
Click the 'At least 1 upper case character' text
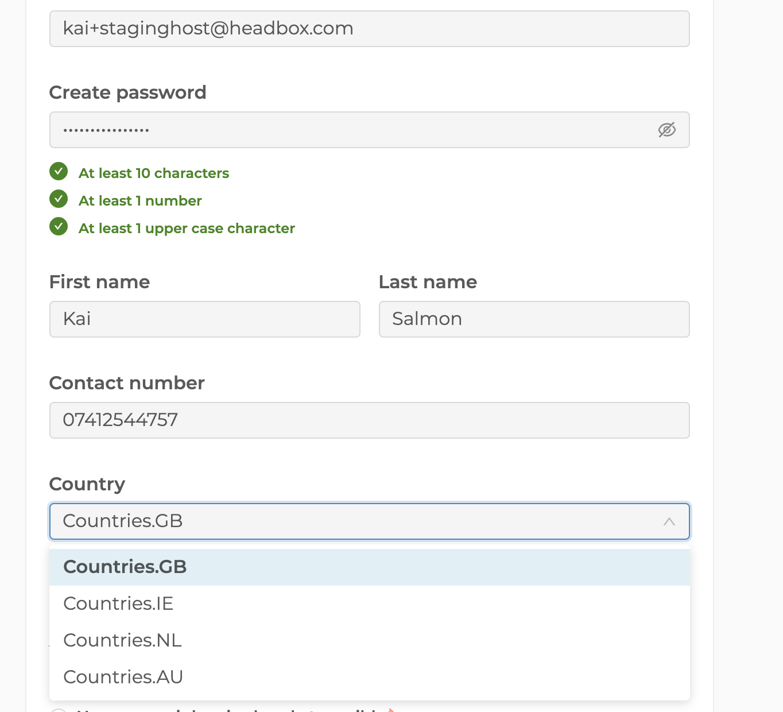[x=187, y=229]
